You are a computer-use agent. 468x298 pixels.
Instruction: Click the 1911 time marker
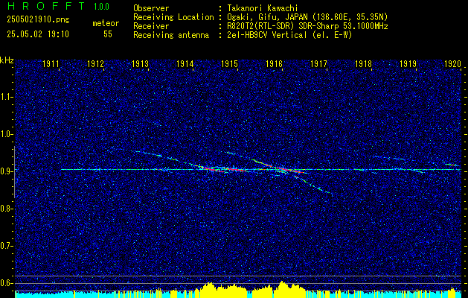51,63
